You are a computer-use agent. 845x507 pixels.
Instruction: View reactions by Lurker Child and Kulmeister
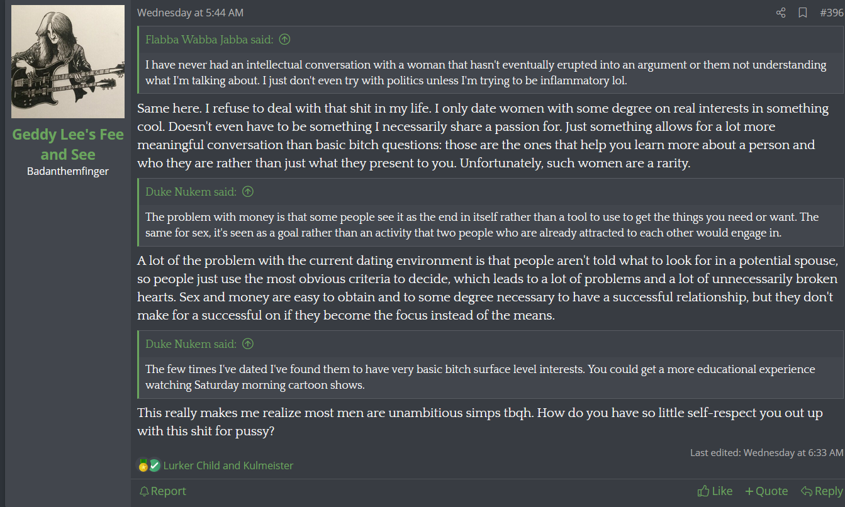tap(228, 465)
